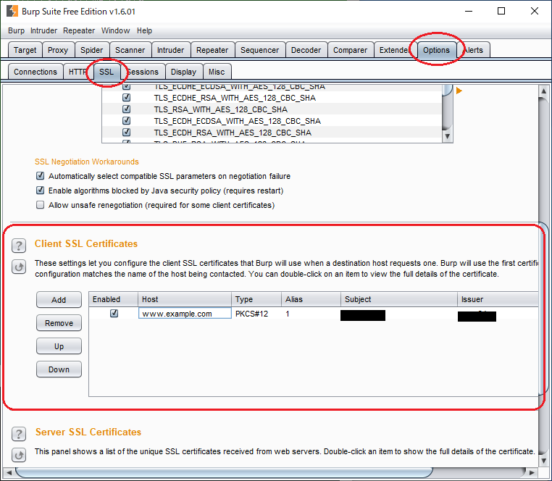
Task: Maximize the Burp Suite window
Action: 501,11
